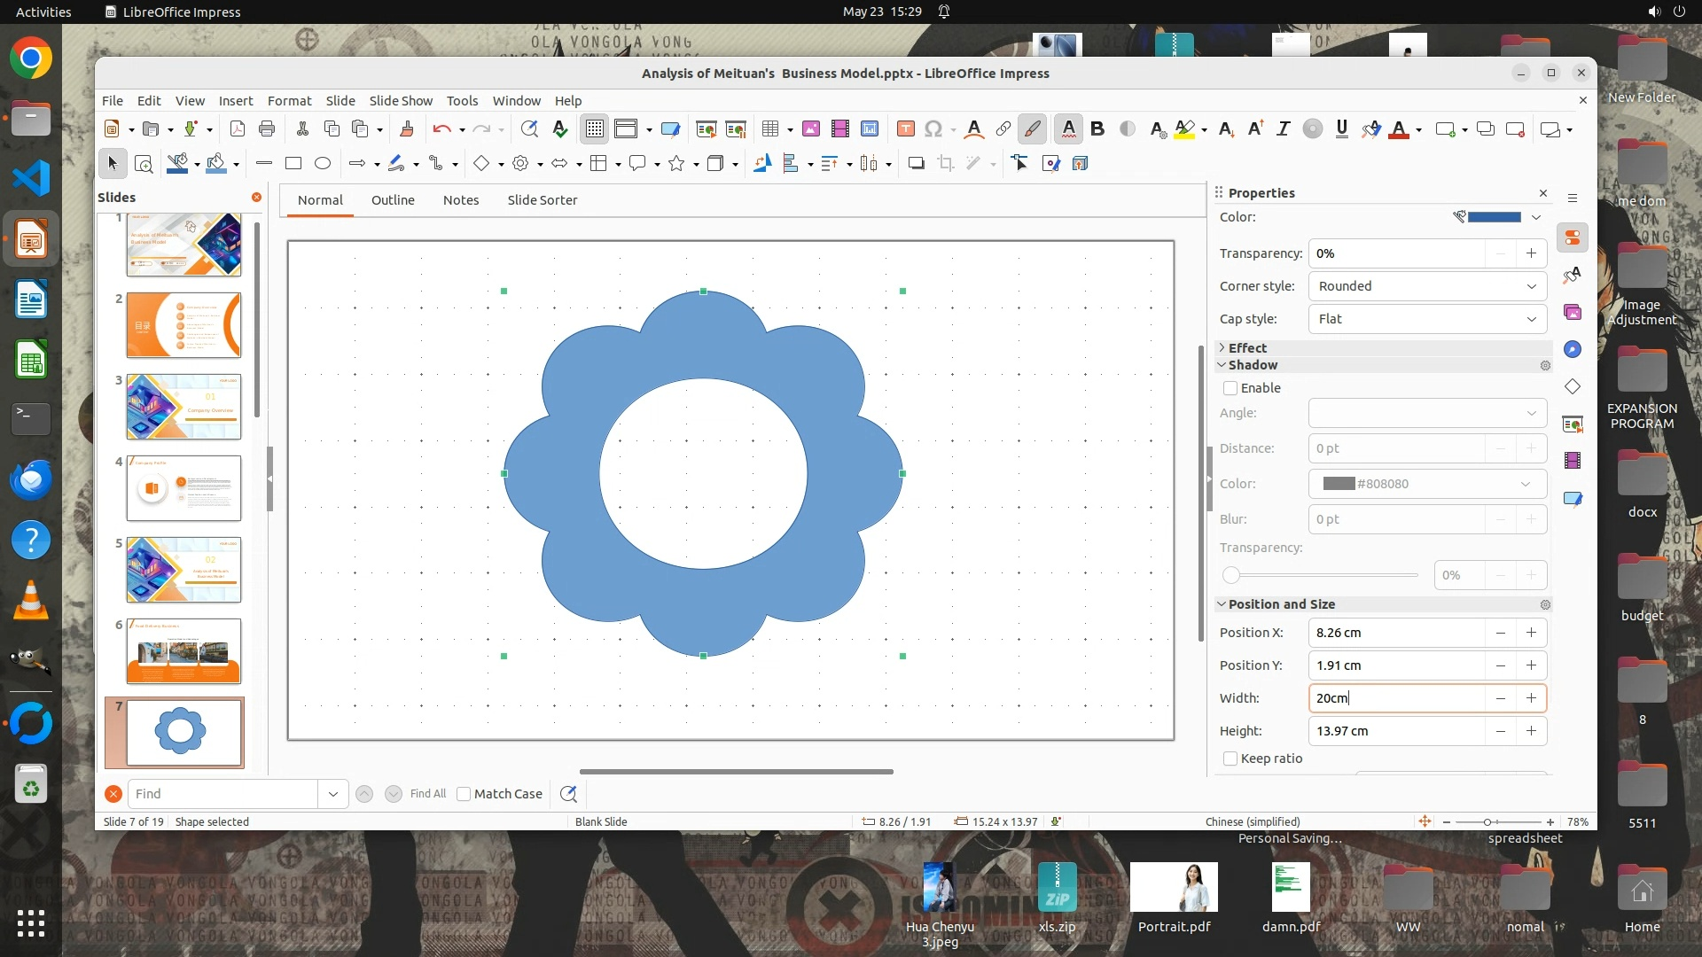Toggle Bold text formatting
This screenshot has width=1702, height=957.
pos(1097,129)
